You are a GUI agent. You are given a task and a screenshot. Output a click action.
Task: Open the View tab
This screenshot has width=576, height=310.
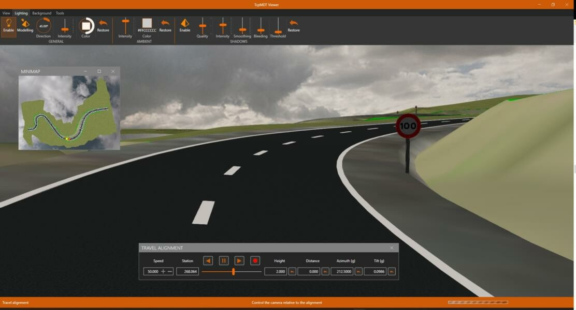pyautogui.click(x=6, y=13)
